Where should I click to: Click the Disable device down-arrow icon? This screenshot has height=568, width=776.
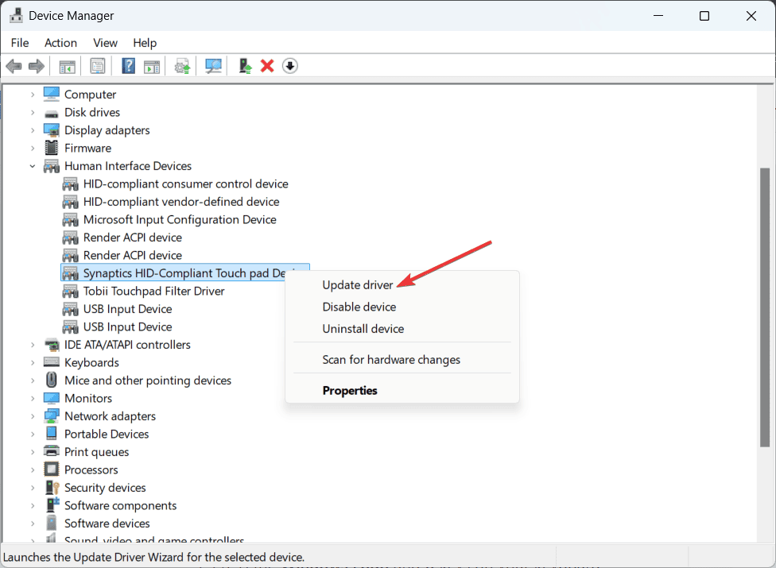click(290, 66)
